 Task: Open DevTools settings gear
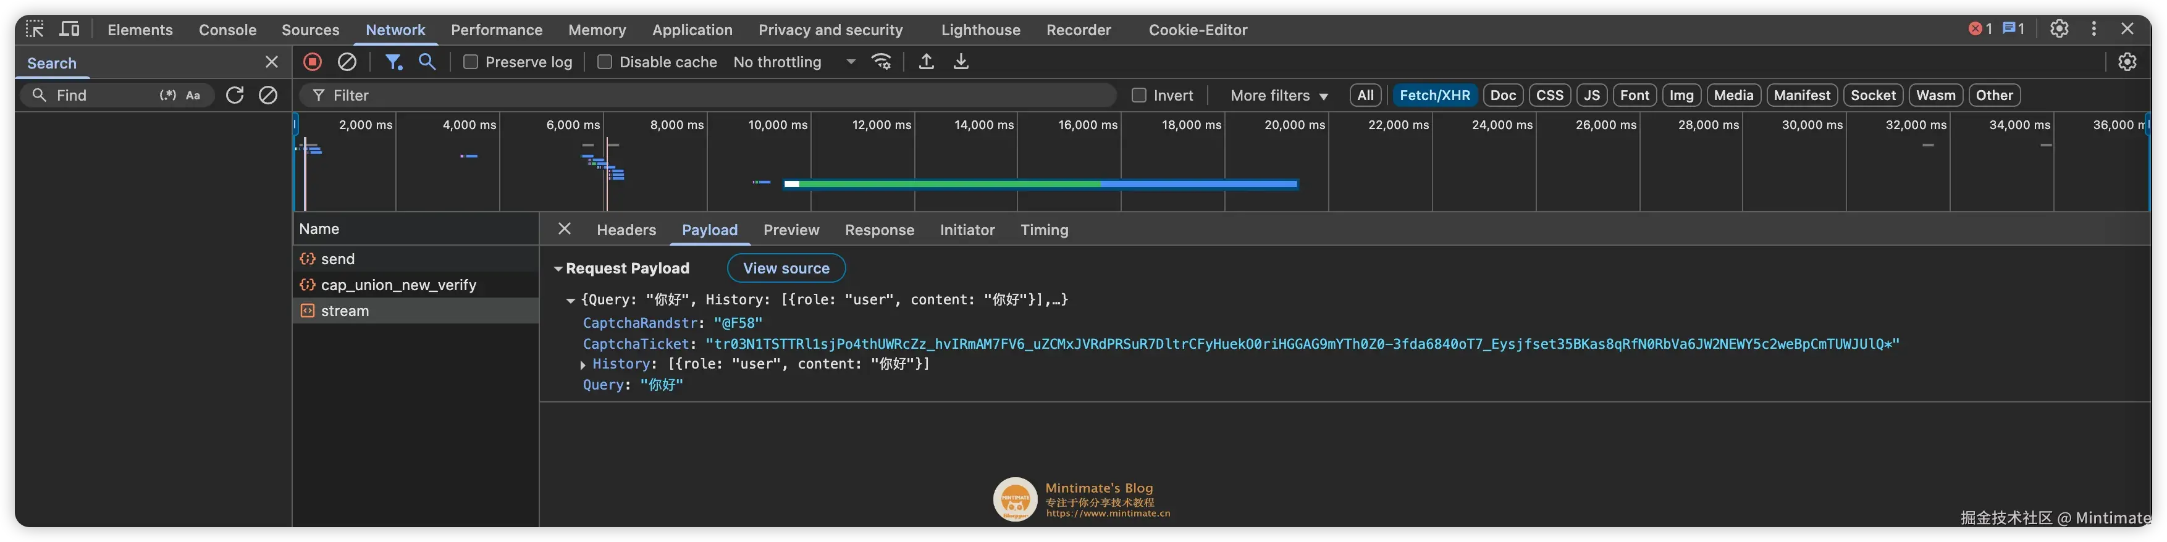(2058, 28)
